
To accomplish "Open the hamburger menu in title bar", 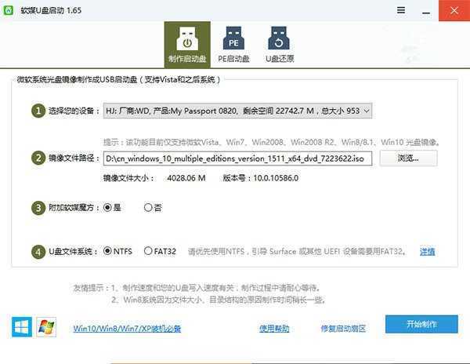I will tap(401, 10).
